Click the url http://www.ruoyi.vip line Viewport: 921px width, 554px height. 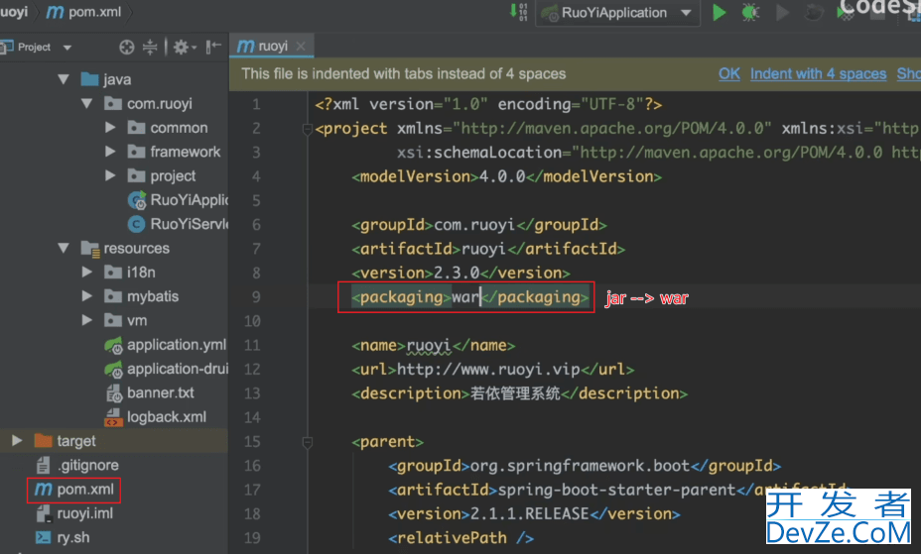[x=493, y=370]
